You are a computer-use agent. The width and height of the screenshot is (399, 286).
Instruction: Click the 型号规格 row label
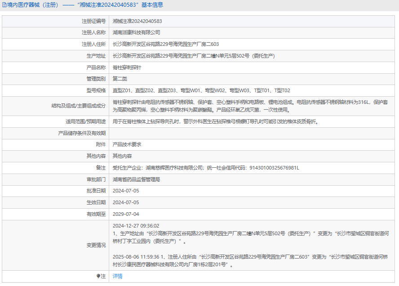[x=96, y=90]
